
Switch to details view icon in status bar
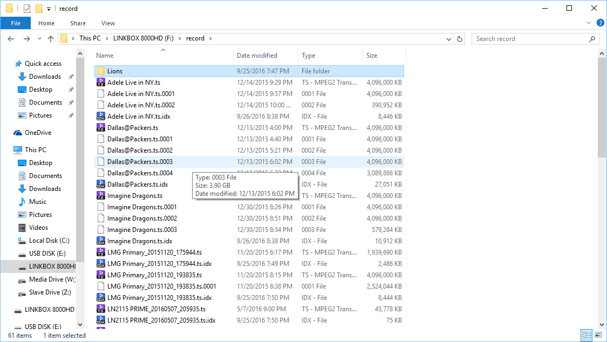(x=587, y=335)
